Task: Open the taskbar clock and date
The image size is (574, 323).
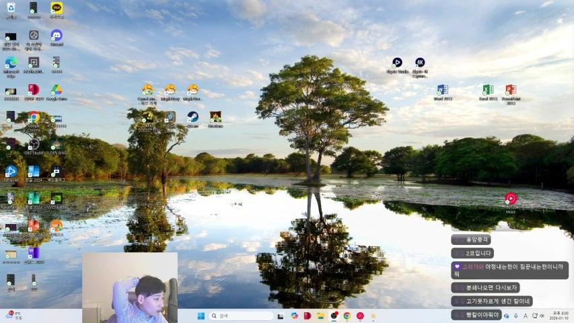Action: point(561,316)
